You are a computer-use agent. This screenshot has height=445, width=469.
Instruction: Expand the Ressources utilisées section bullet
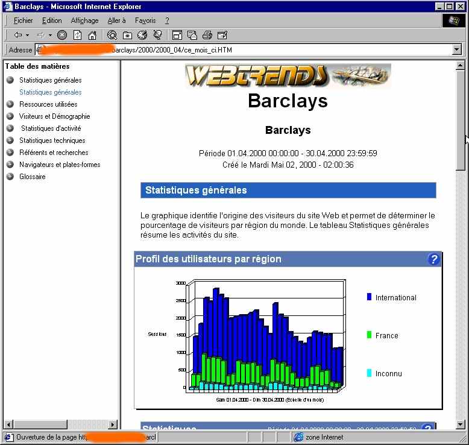(x=10, y=104)
